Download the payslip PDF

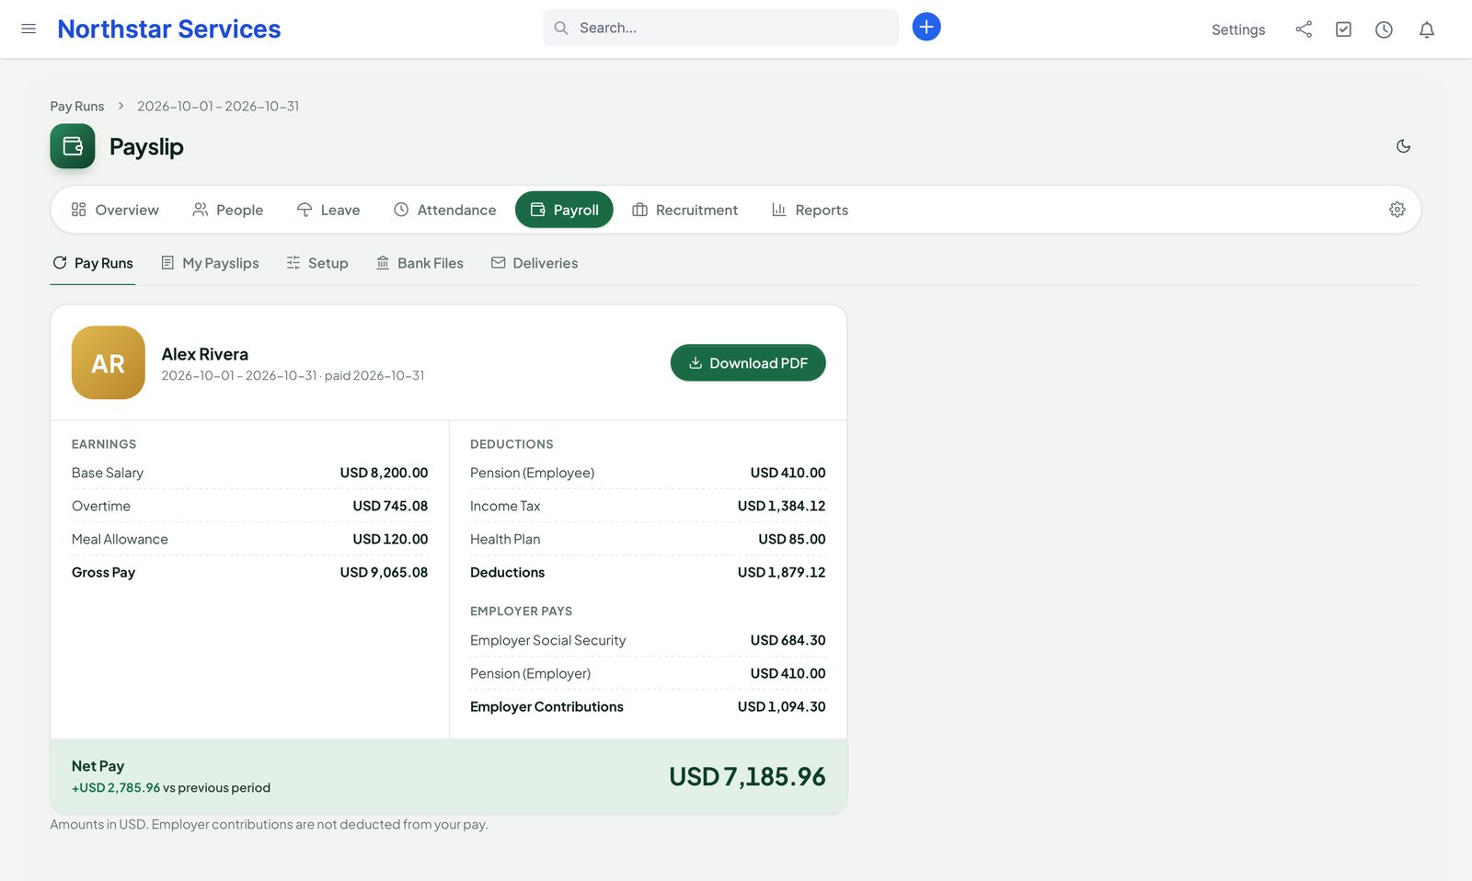coord(748,362)
